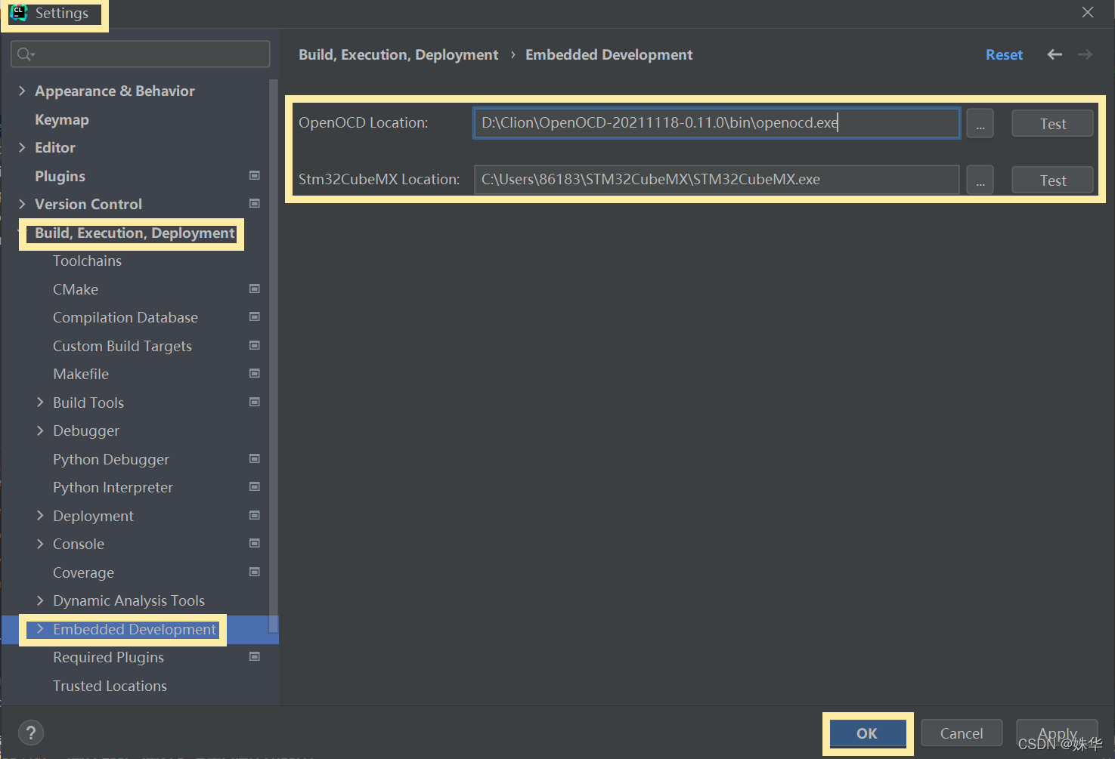Click the project-level icon beside Plugins

coord(255,175)
